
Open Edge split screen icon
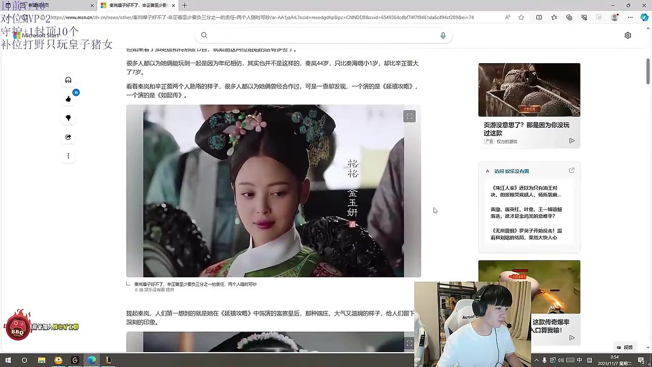(x=539, y=17)
